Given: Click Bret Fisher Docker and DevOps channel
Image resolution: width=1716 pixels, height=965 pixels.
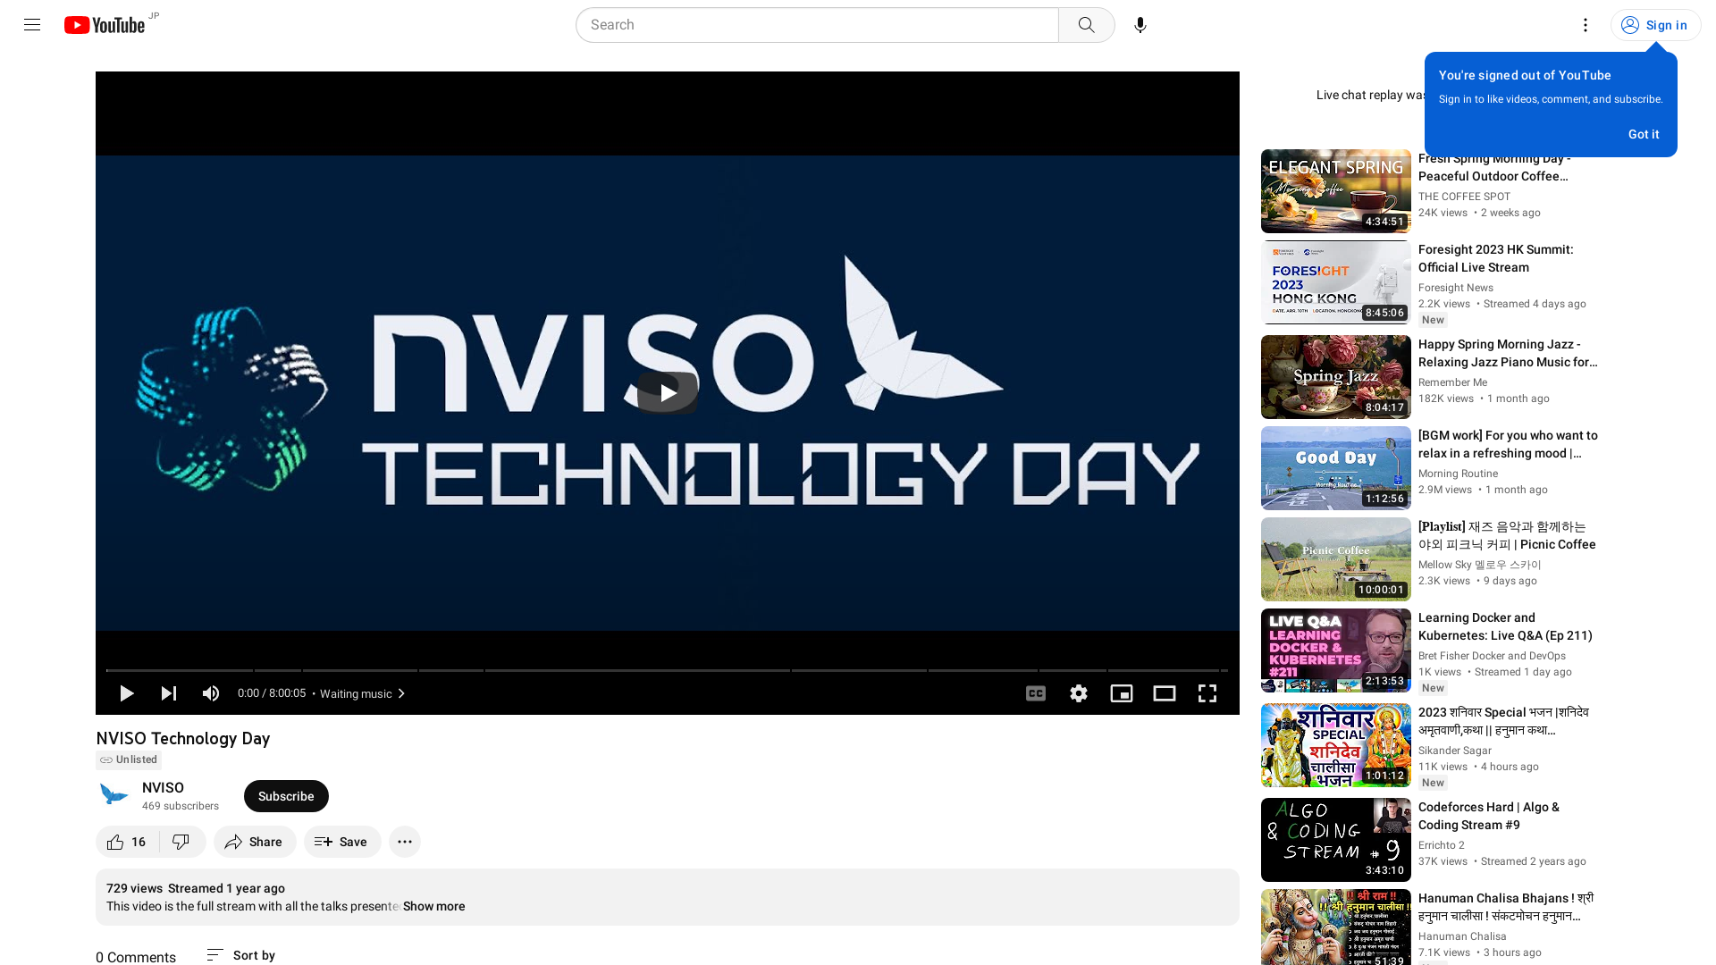Looking at the screenshot, I should (x=1492, y=656).
